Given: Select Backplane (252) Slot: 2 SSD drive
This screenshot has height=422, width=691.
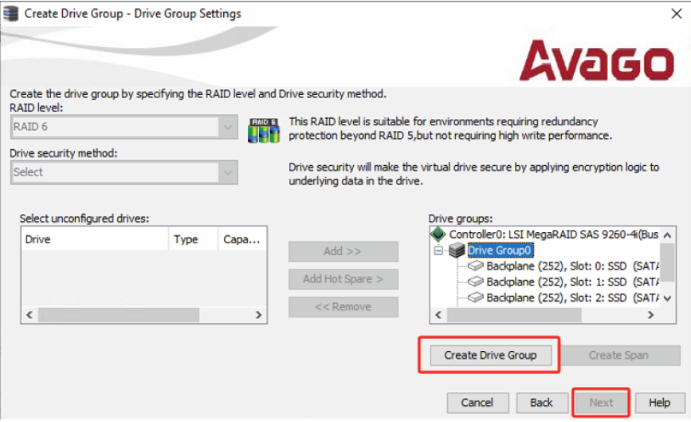Looking at the screenshot, I should click(x=572, y=298).
